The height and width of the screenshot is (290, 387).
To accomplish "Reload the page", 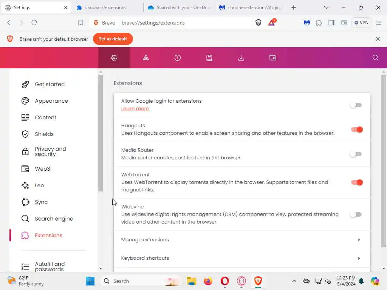I will [x=34, y=23].
